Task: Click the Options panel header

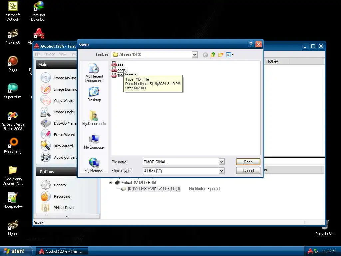Action: click(56, 172)
